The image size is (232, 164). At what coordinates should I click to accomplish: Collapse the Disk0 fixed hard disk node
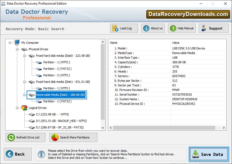pos(24,56)
